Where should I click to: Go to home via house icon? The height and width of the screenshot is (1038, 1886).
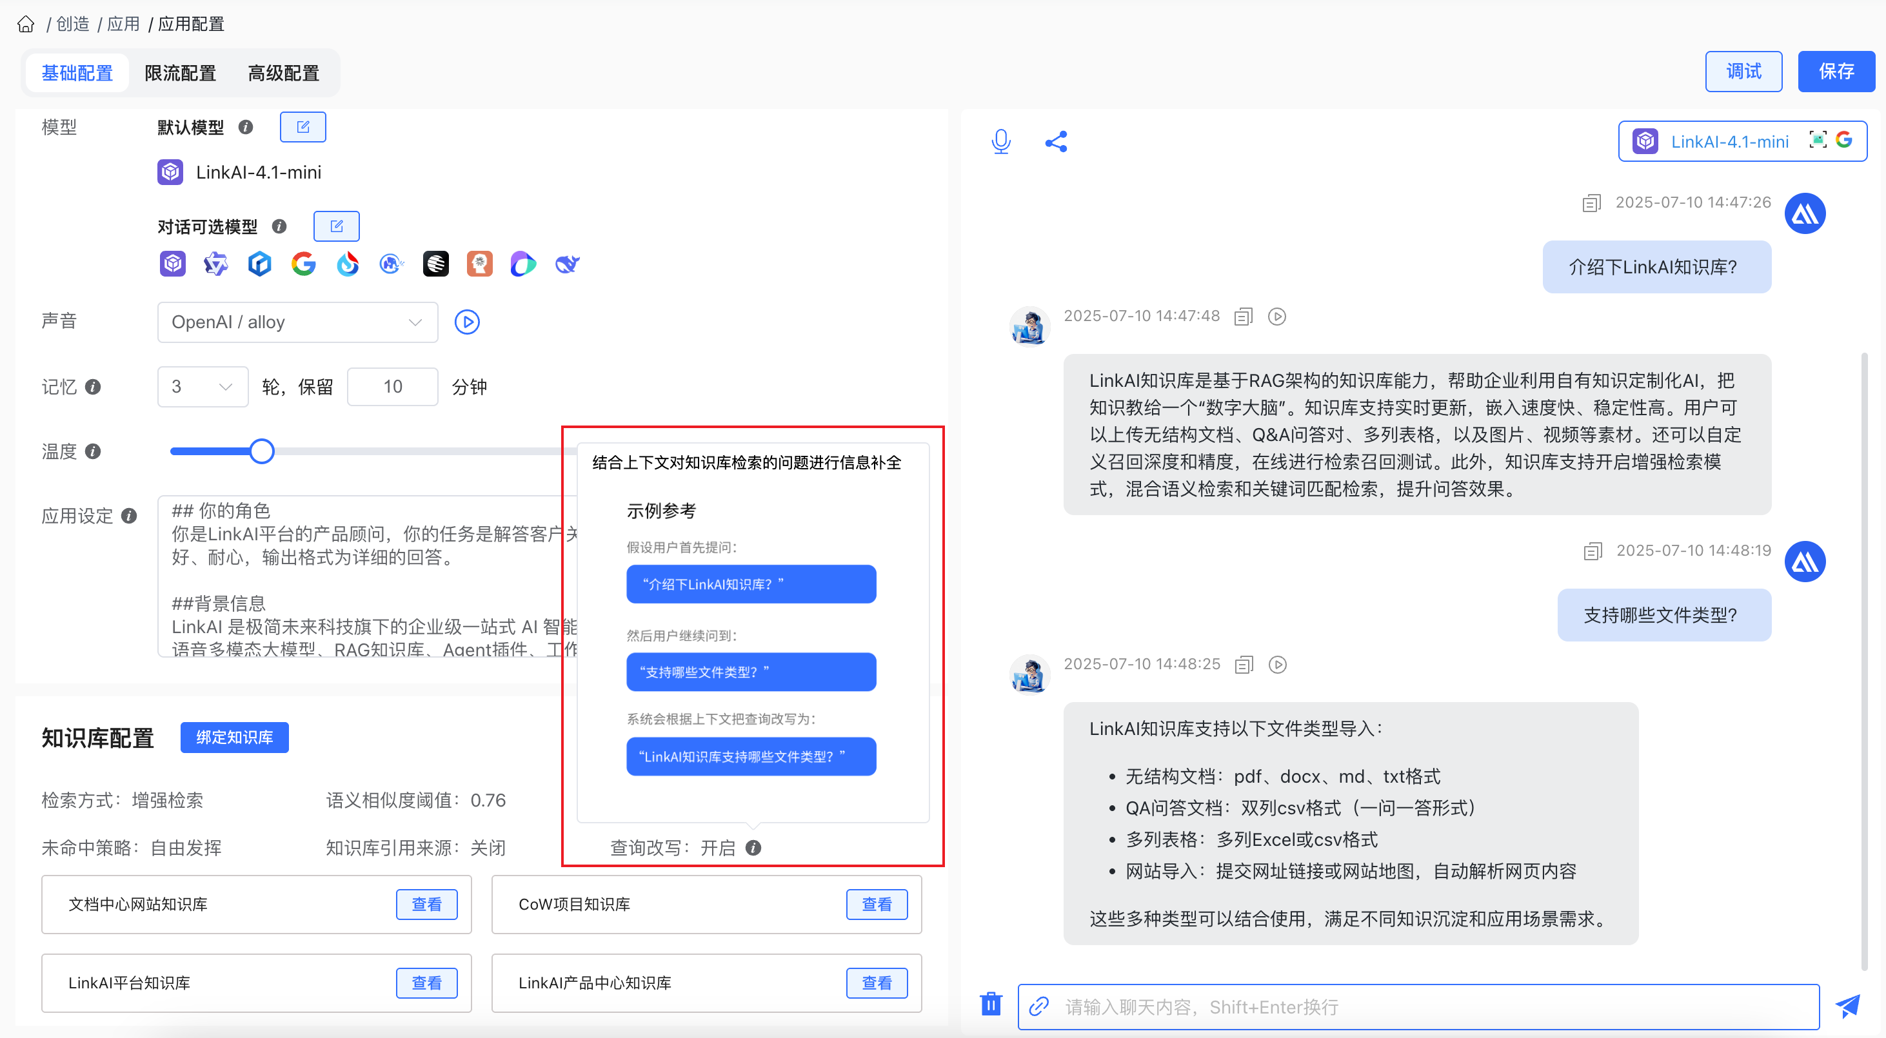click(x=26, y=24)
